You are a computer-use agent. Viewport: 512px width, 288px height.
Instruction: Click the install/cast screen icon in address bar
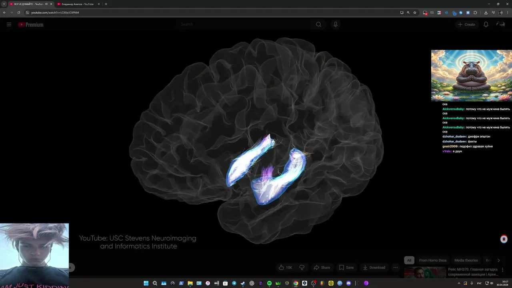[x=402, y=12]
